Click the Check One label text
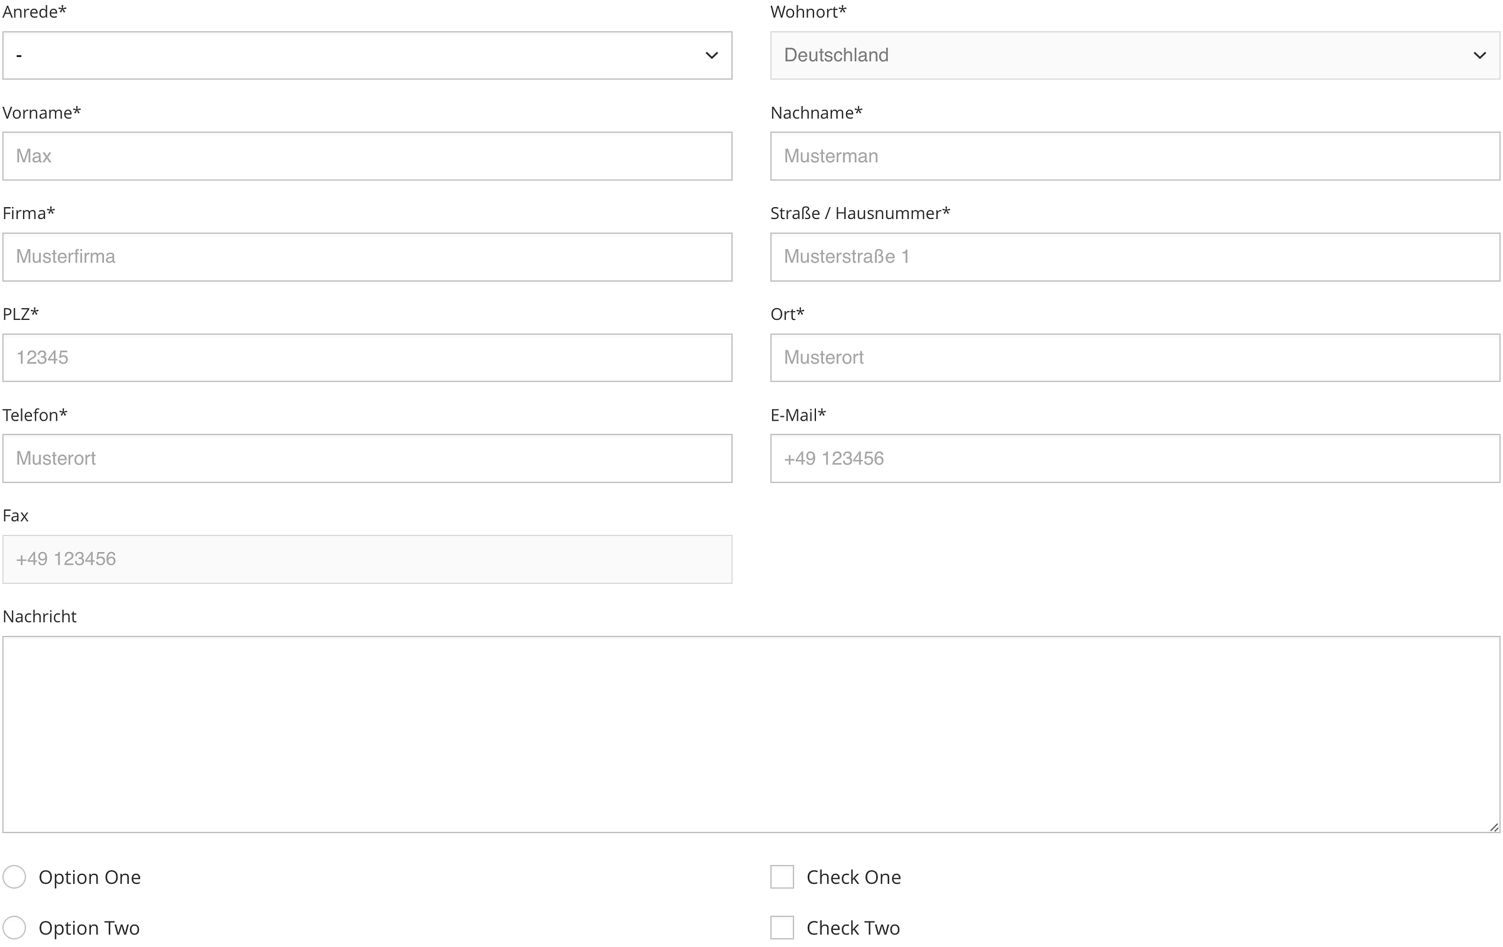This screenshot has height=947, width=1503. pos(853,877)
